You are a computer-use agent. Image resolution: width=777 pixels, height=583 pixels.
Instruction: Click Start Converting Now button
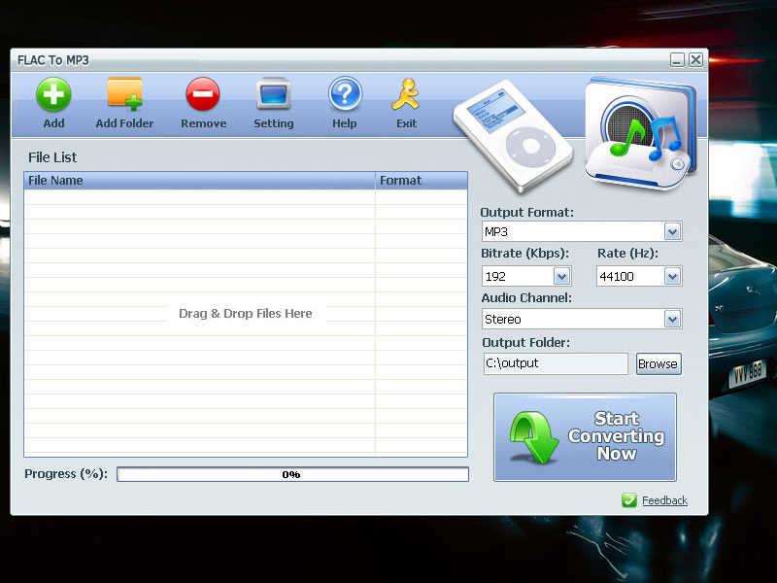coord(585,436)
